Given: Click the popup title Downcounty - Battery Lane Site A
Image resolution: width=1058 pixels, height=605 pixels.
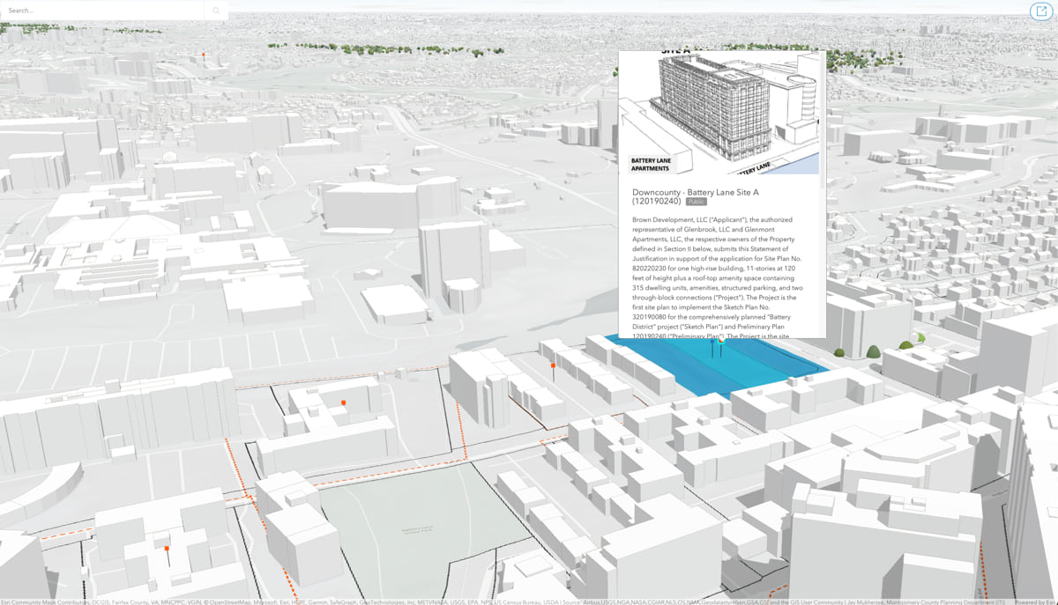Looking at the screenshot, I should pyautogui.click(x=696, y=196).
